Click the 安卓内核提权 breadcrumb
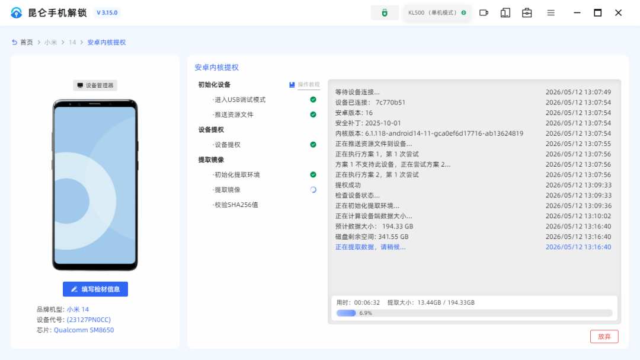 (107, 42)
